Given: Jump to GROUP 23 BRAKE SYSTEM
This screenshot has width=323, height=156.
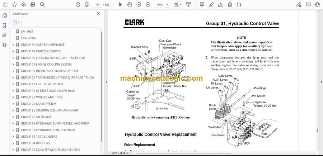Looking at the screenshot, I should (x=38, y=104).
